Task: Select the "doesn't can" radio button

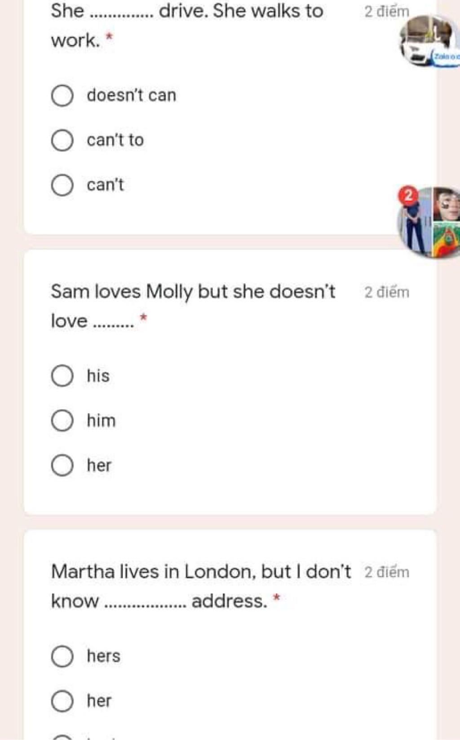Action: pos(62,95)
